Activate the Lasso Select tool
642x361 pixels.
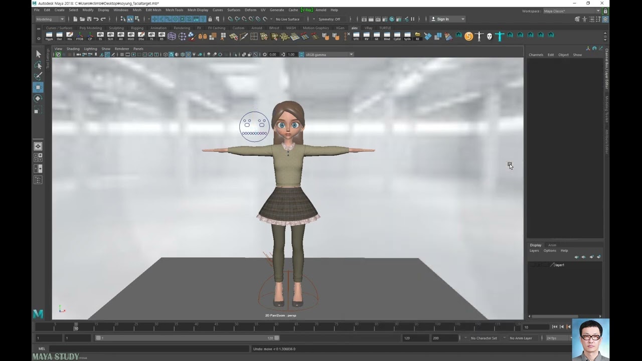pyautogui.click(x=38, y=65)
